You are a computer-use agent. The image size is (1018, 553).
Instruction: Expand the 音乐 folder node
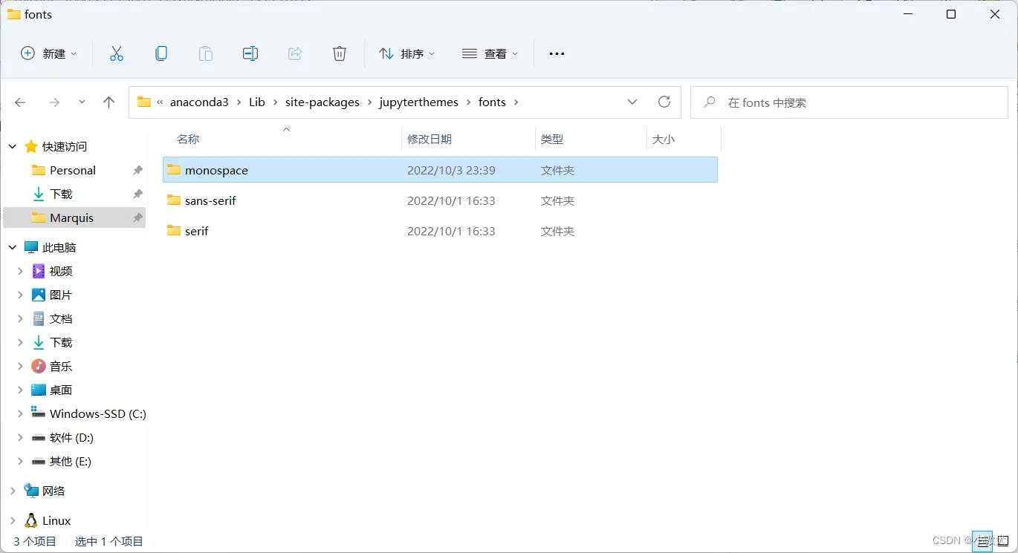pyautogui.click(x=21, y=366)
